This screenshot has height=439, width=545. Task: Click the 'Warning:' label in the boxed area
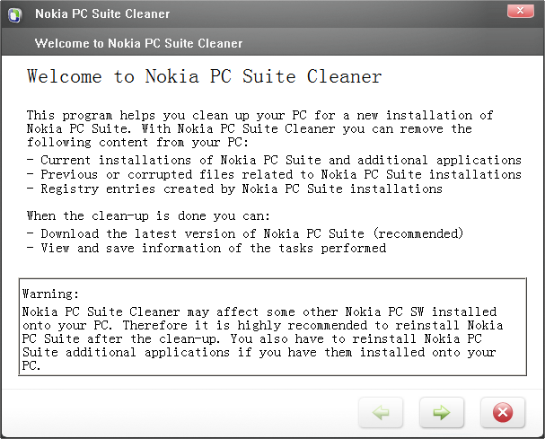pyautogui.click(x=51, y=294)
